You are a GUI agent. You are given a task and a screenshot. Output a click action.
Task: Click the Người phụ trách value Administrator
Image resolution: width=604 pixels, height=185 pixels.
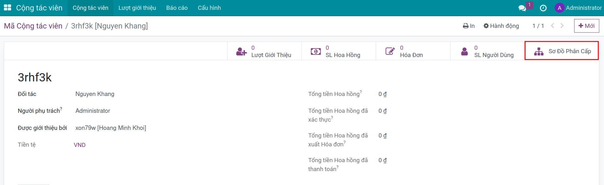[x=93, y=111]
